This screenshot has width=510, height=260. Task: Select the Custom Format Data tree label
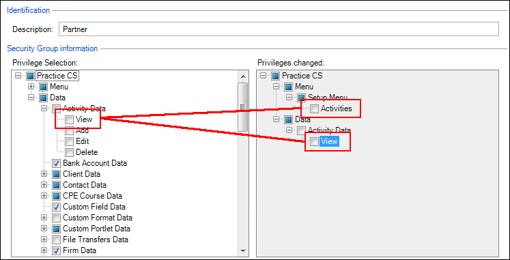tap(98, 218)
